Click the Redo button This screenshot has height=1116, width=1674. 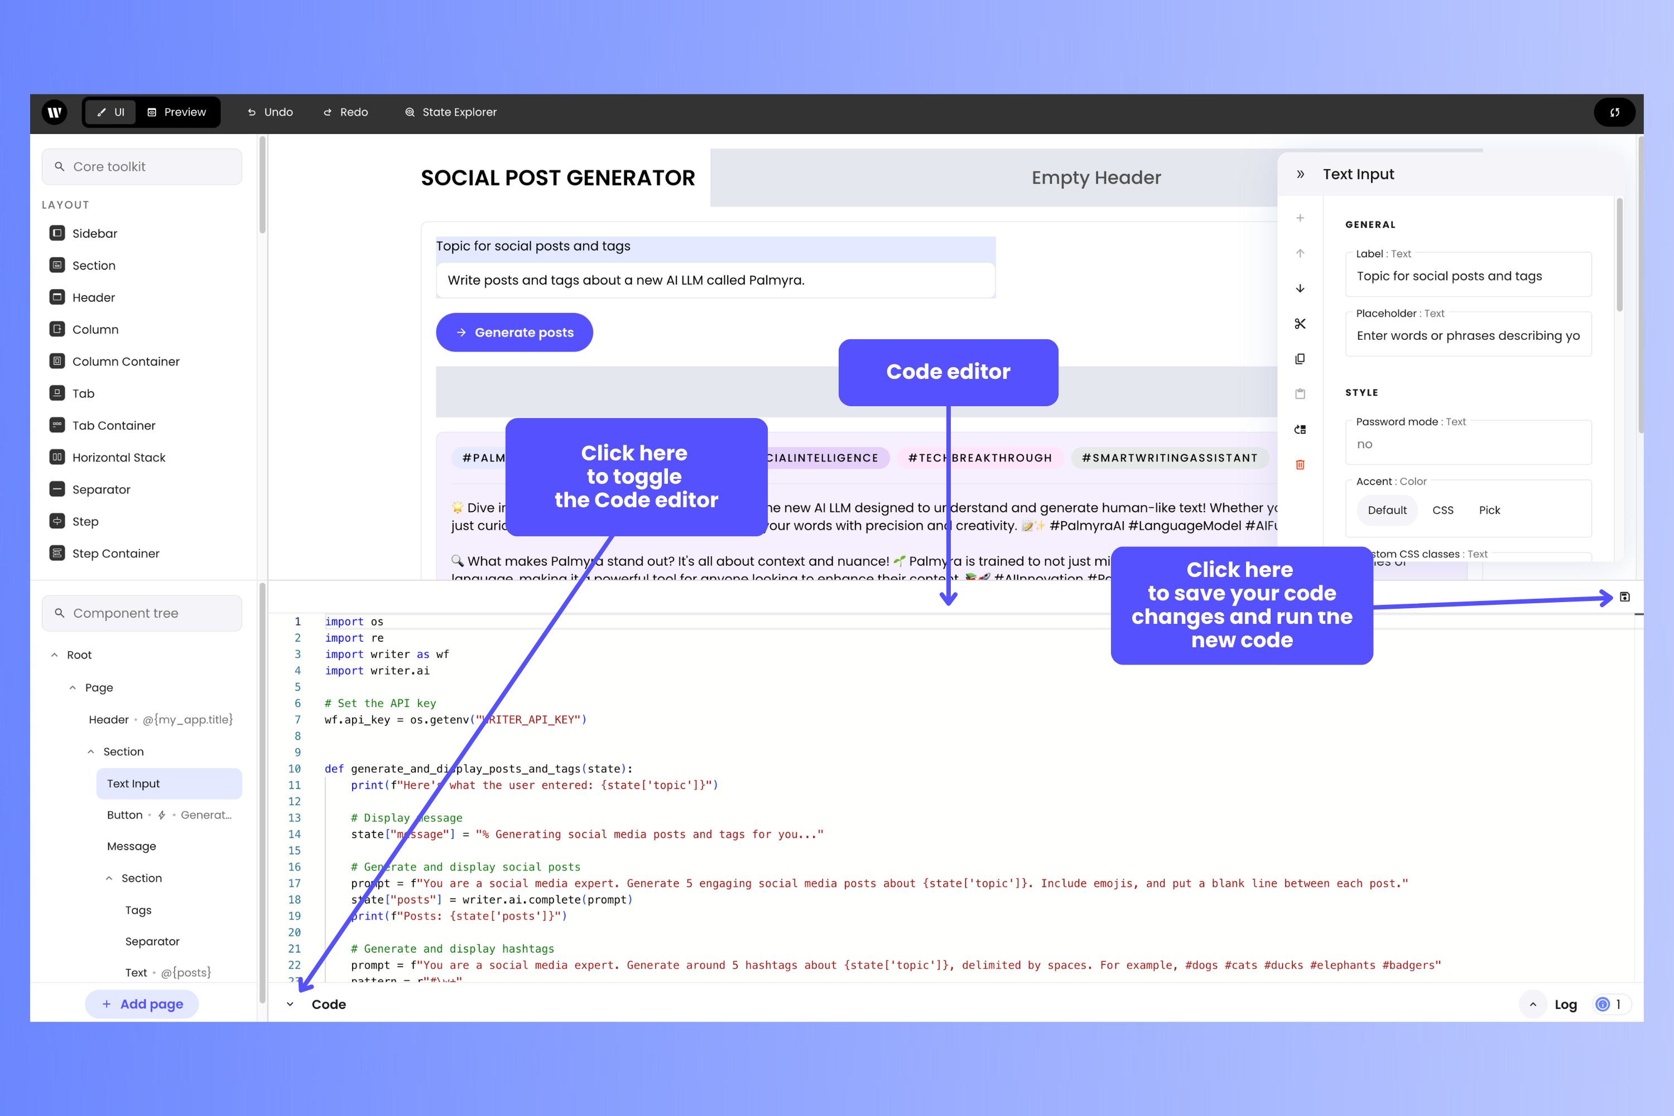coord(346,112)
